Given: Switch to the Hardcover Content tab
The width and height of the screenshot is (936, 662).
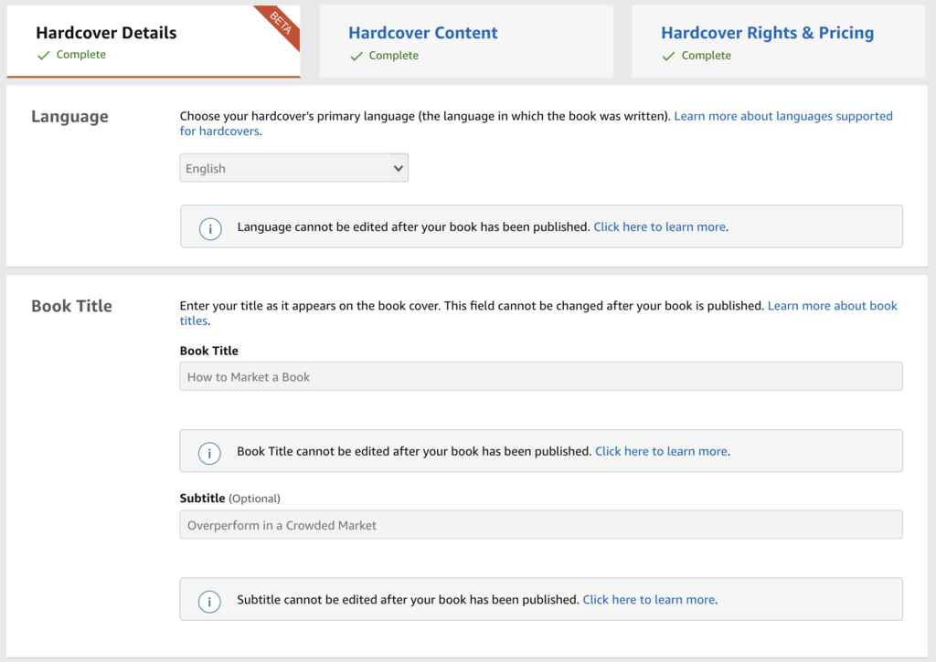Looking at the screenshot, I should pyautogui.click(x=422, y=33).
